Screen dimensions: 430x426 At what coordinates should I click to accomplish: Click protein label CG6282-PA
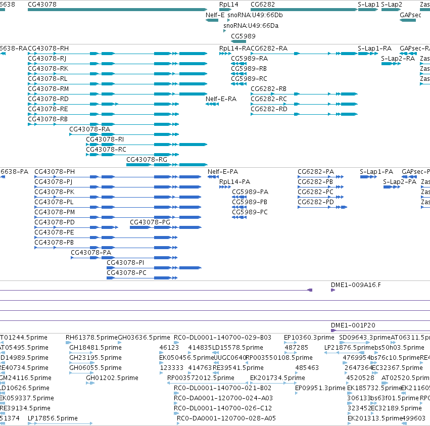tap(316, 172)
